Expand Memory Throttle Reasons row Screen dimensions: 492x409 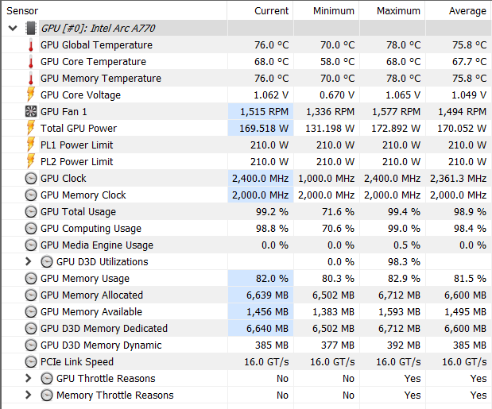29,395
